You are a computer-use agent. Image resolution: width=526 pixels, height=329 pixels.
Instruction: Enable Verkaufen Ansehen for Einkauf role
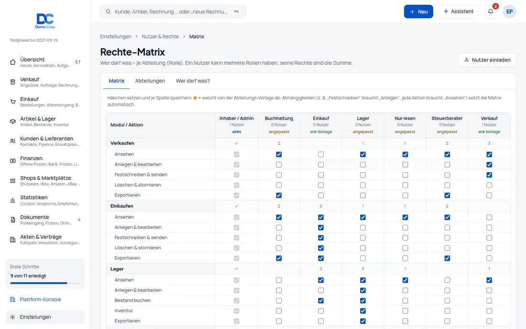[x=321, y=154]
